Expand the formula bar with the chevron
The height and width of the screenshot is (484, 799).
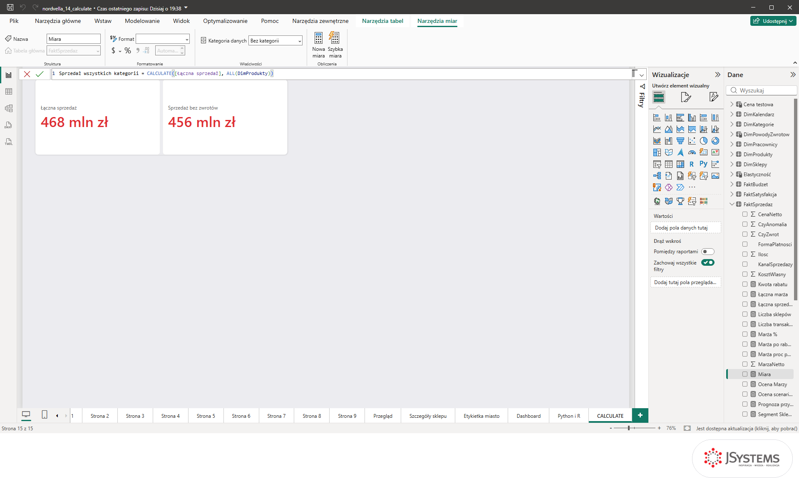[x=642, y=75]
